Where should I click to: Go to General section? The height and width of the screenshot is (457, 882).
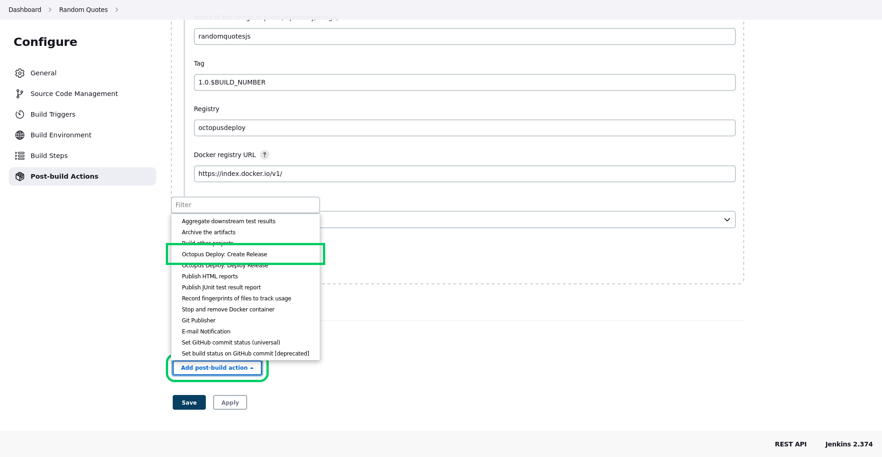[x=83, y=73]
